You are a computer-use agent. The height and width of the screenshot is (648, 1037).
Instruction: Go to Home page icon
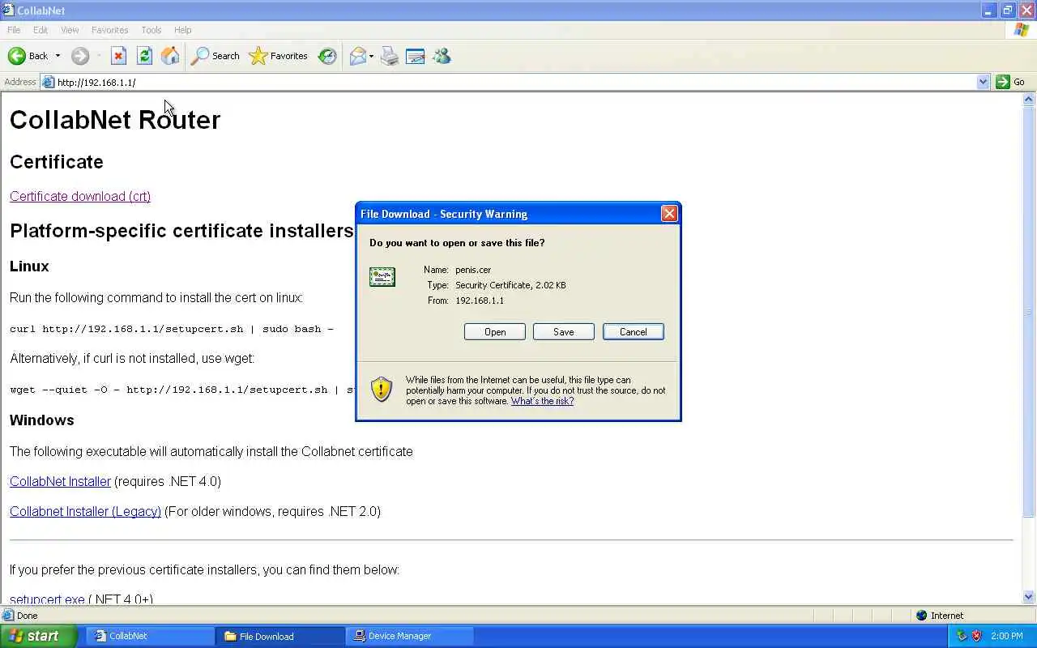pyautogui.click(x=170, y=56)
